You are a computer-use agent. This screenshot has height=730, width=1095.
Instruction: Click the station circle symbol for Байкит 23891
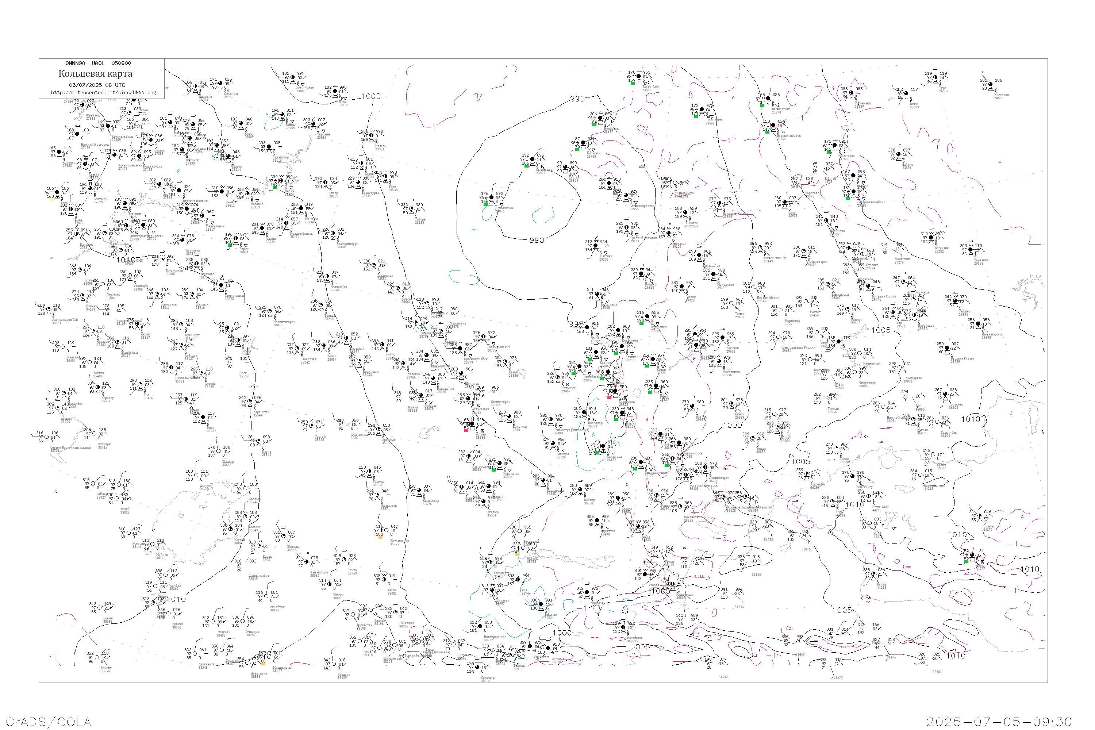[x=899, y=154]
